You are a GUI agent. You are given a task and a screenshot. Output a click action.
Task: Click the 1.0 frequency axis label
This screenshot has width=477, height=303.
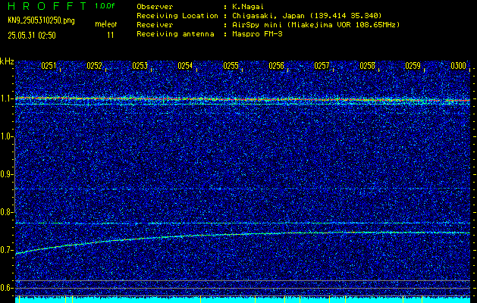click(5, 137)
